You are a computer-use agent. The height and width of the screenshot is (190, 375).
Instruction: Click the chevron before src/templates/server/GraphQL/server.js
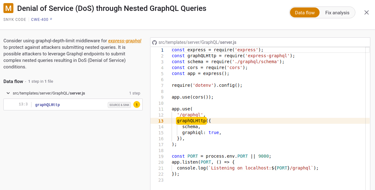(x=8, y=93)
